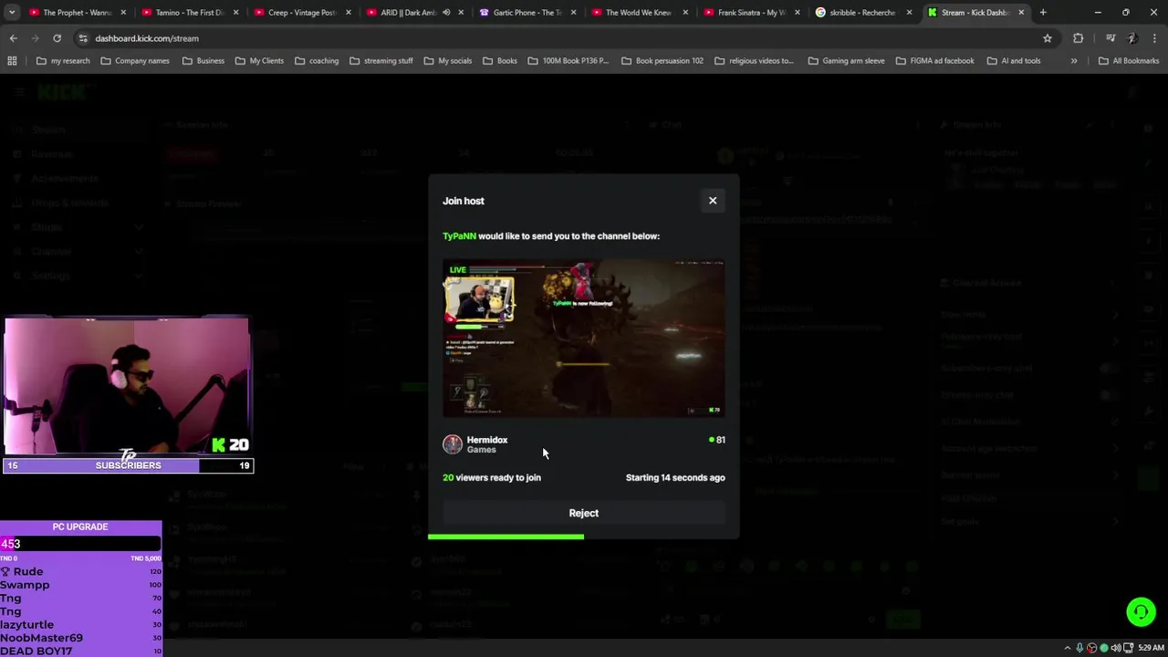Click the Games category label
The image size is (1168, 657).
(481, 450)
